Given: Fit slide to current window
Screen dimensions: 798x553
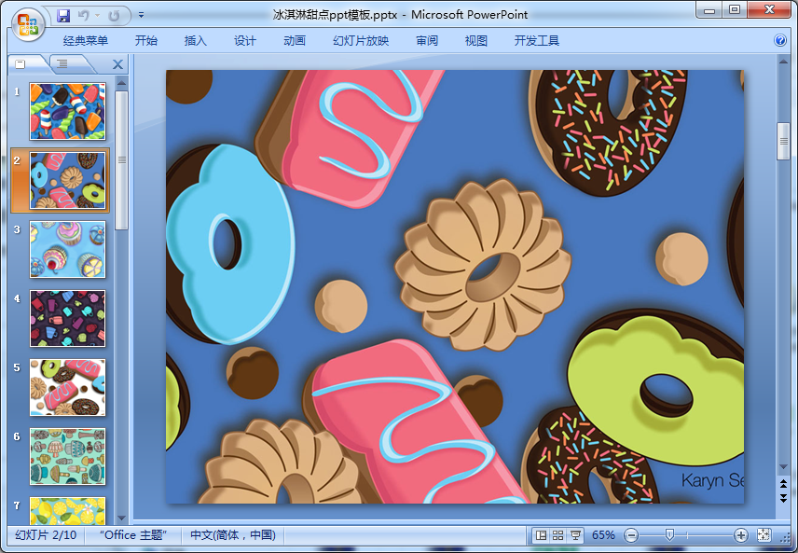Looking at the screenshot, I should (x=764, y=535).
